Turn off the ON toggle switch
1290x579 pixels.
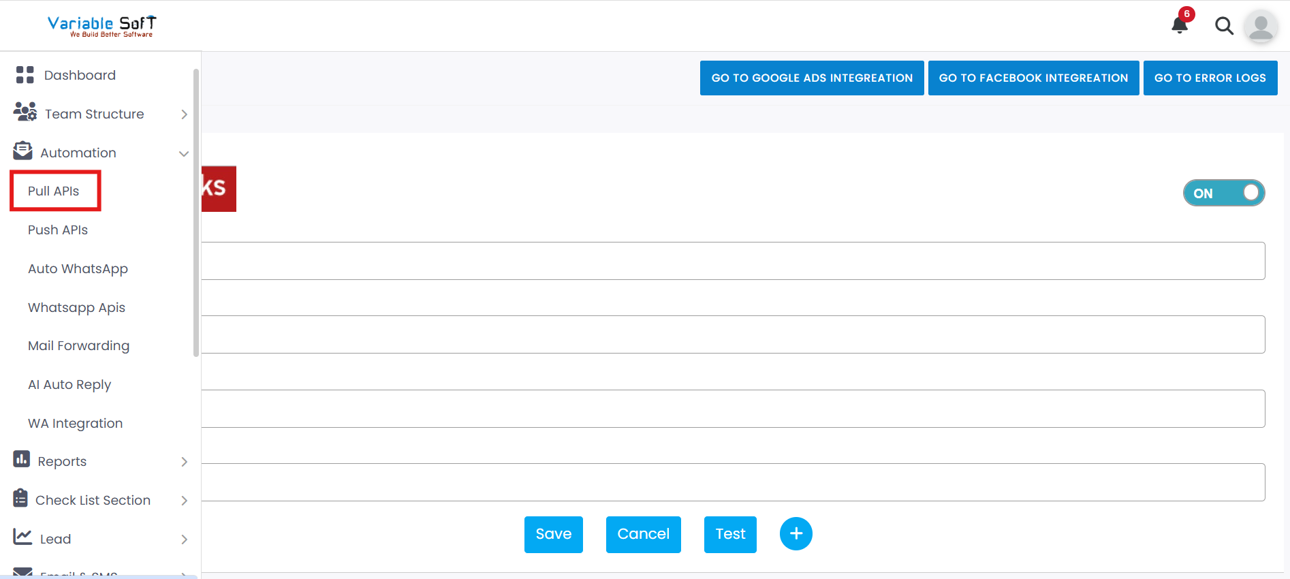(1223, 193)
